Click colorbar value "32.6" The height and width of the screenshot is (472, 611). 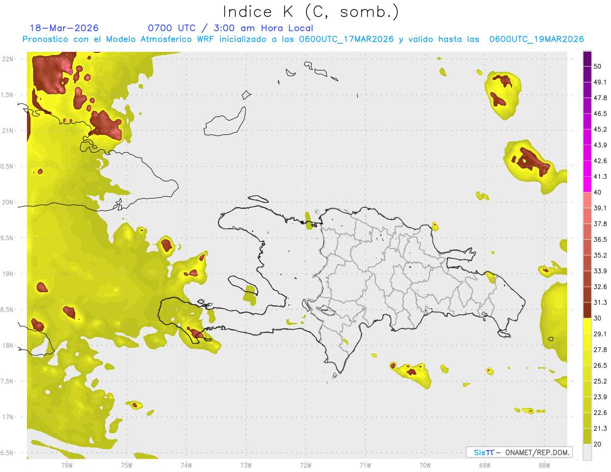600,287
